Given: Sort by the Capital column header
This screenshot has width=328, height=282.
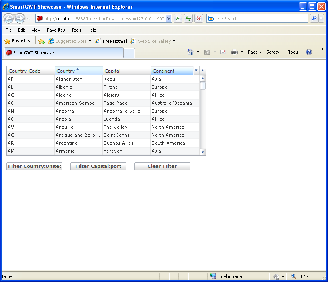Looking at the screenshot, I should tap(127, 71).
